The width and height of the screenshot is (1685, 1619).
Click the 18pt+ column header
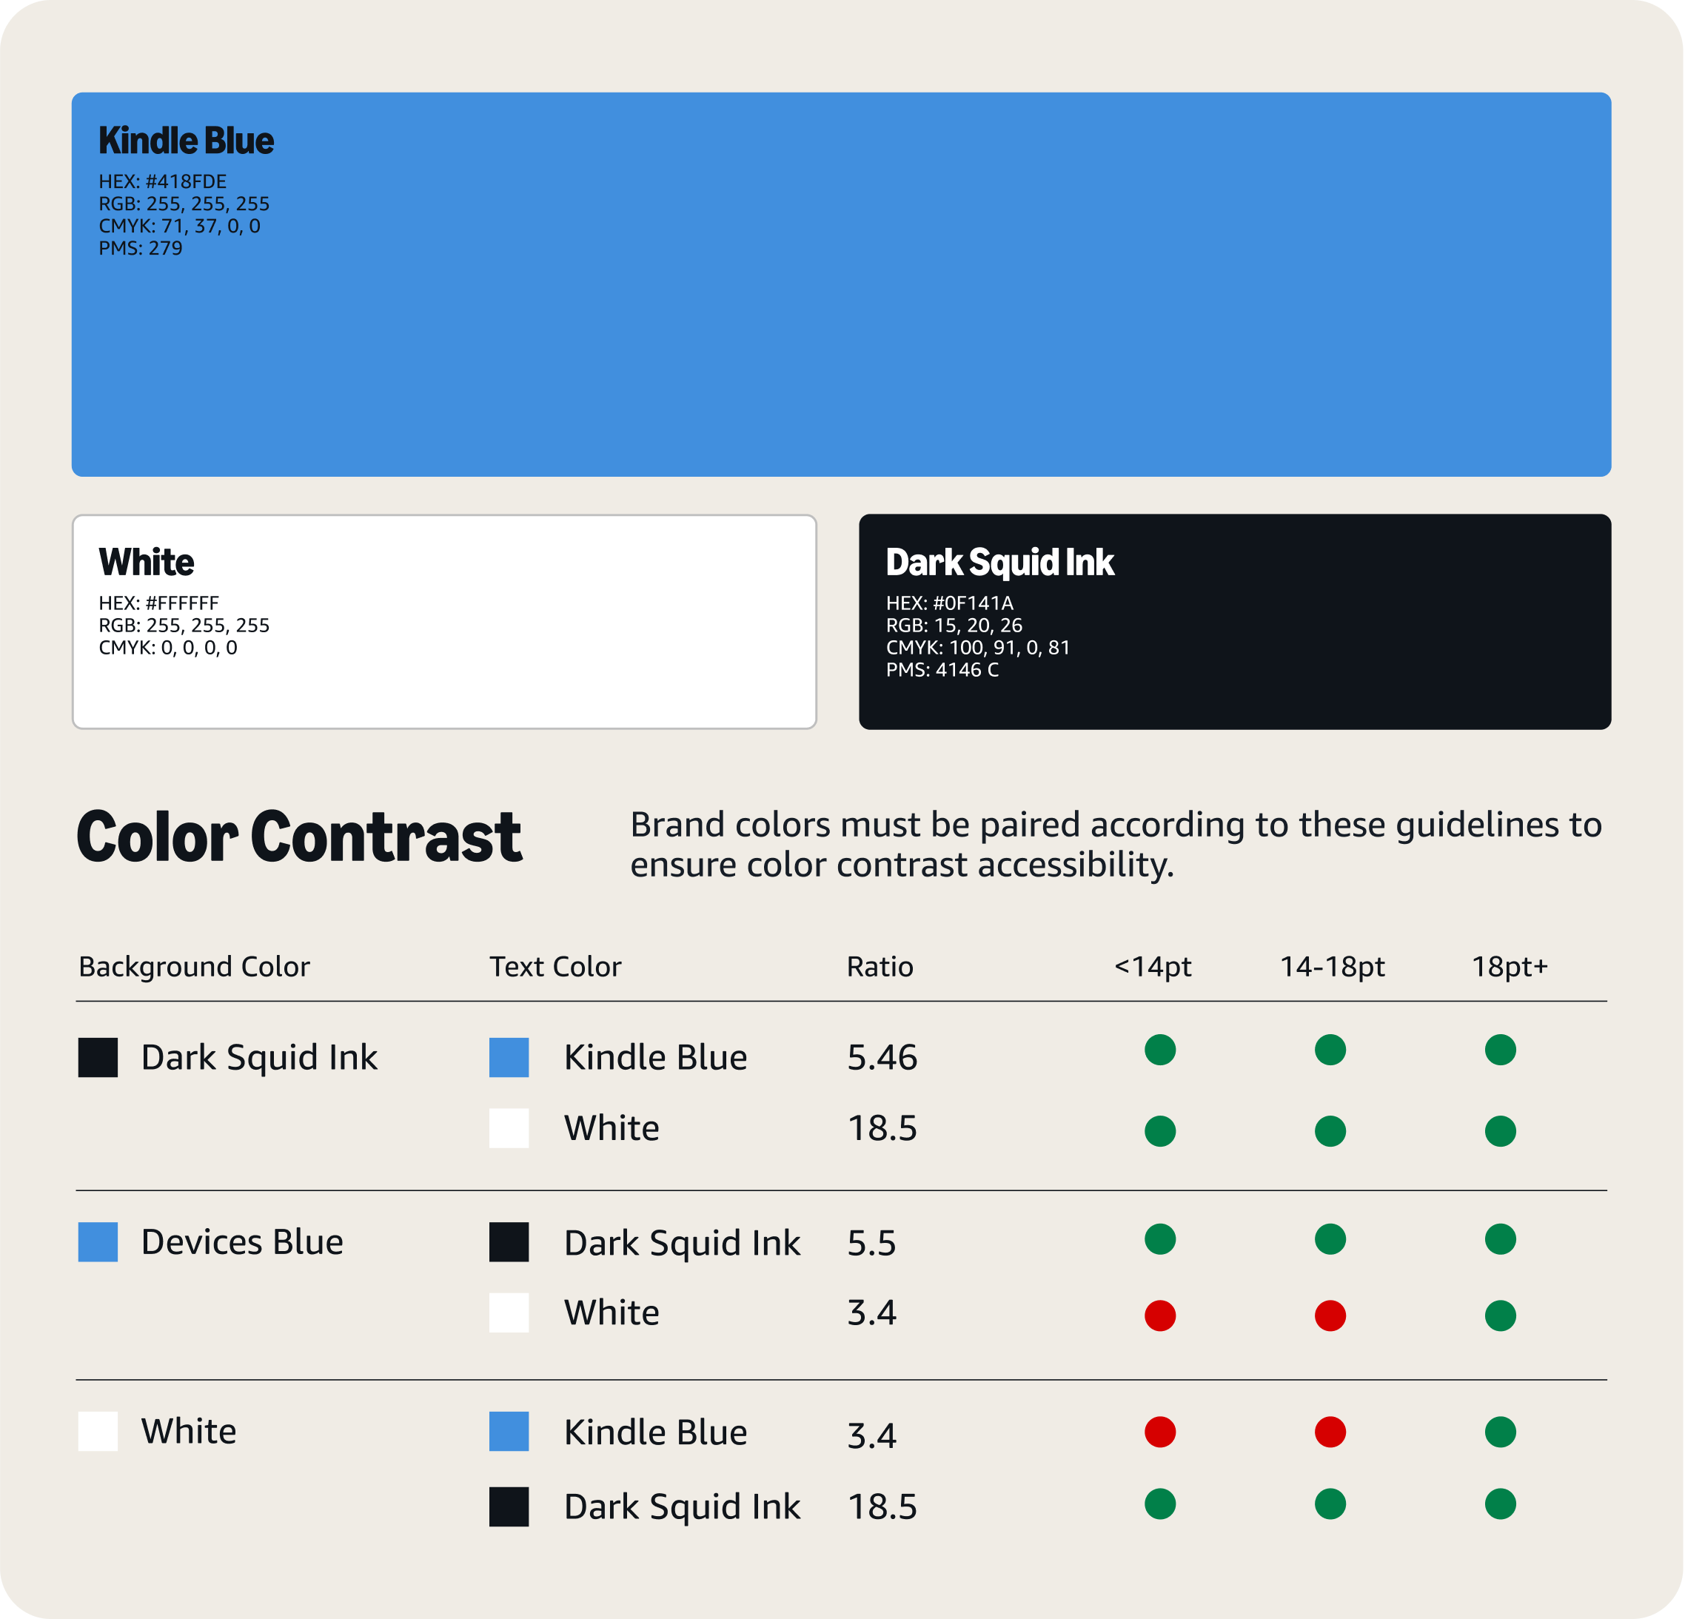(x=1510, y=968)
